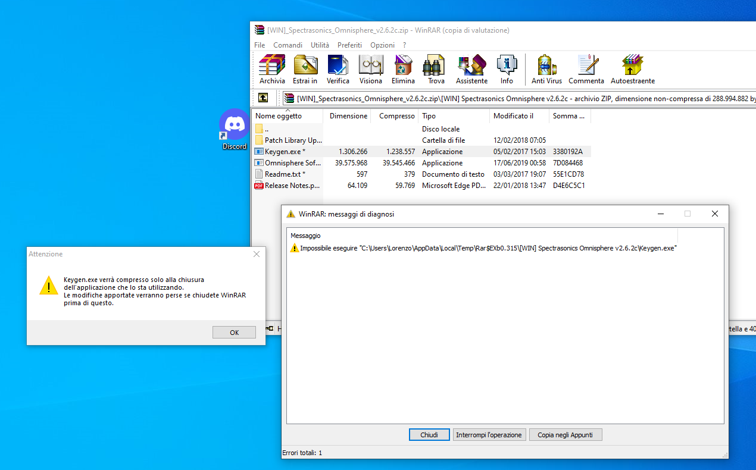This screenshot has width=756, height=470.
Task: Click the warning icon in the diagnostics title bar
Action: [x=290, y=214]
